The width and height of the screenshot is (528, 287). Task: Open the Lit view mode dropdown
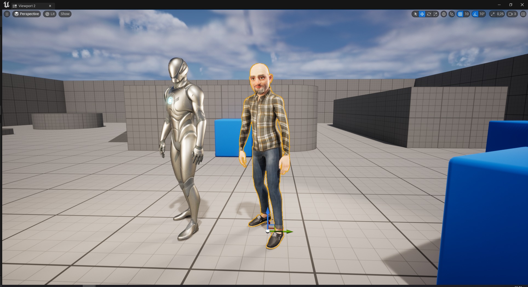50,14
